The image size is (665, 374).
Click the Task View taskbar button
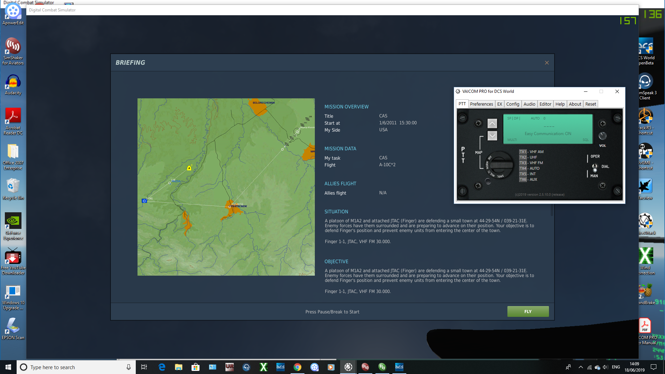pyautogui.click(x=144, y=367)
